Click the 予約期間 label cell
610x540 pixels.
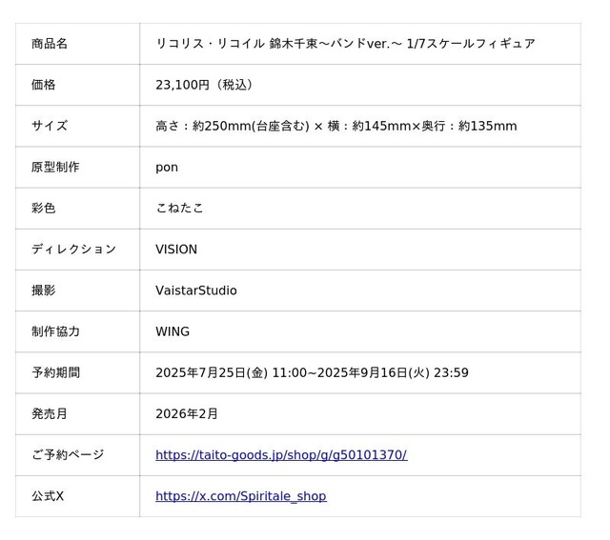point(77,372)
